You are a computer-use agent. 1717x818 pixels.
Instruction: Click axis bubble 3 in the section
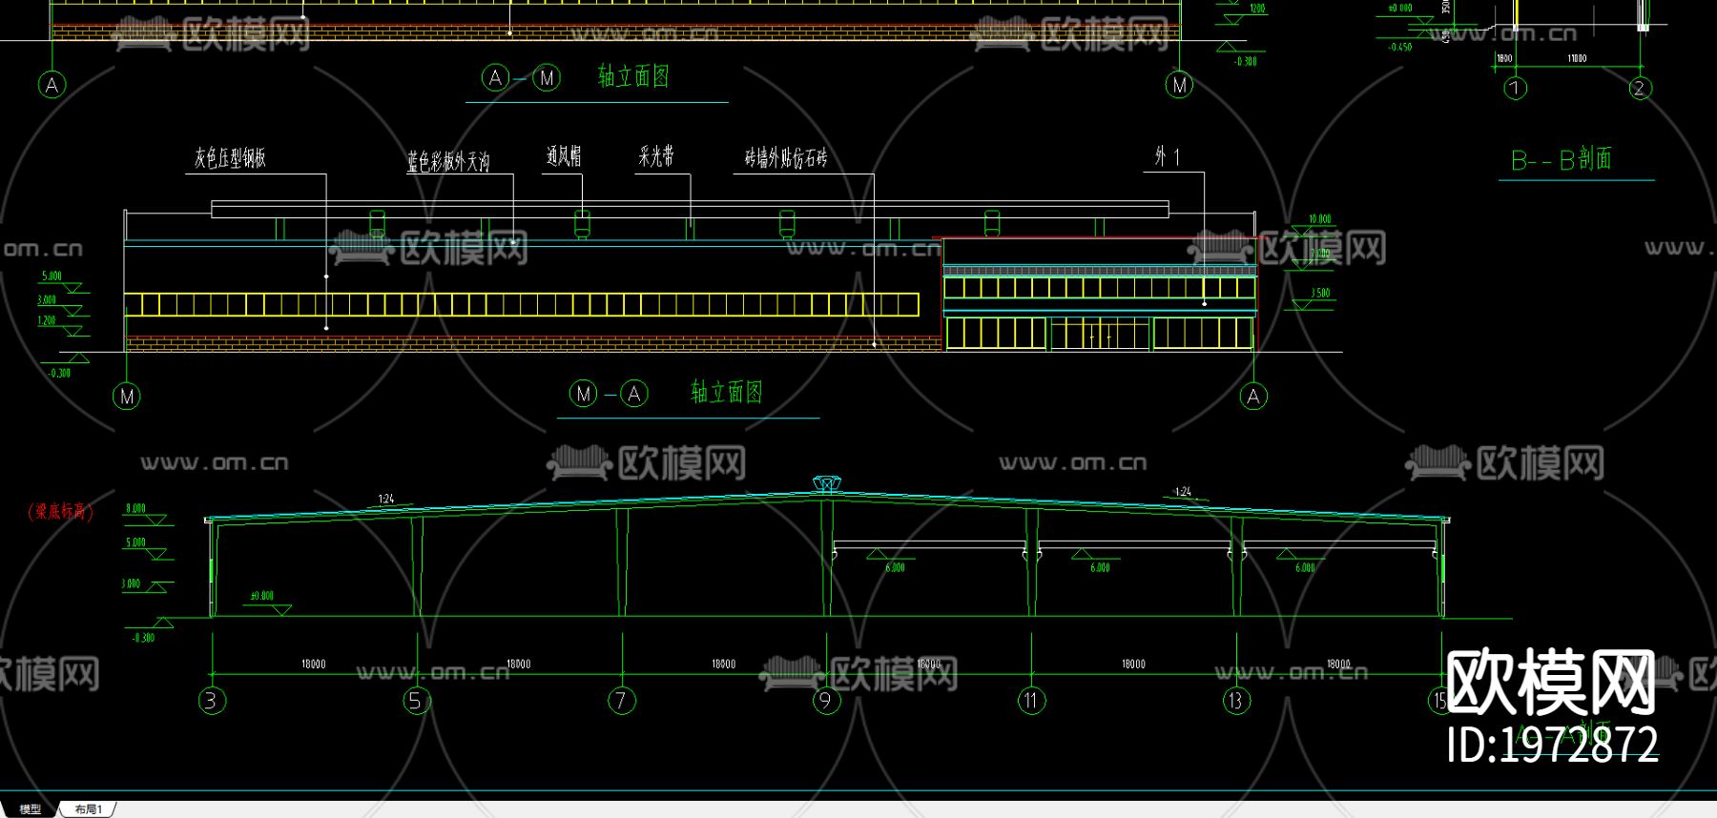coord(212,702)
